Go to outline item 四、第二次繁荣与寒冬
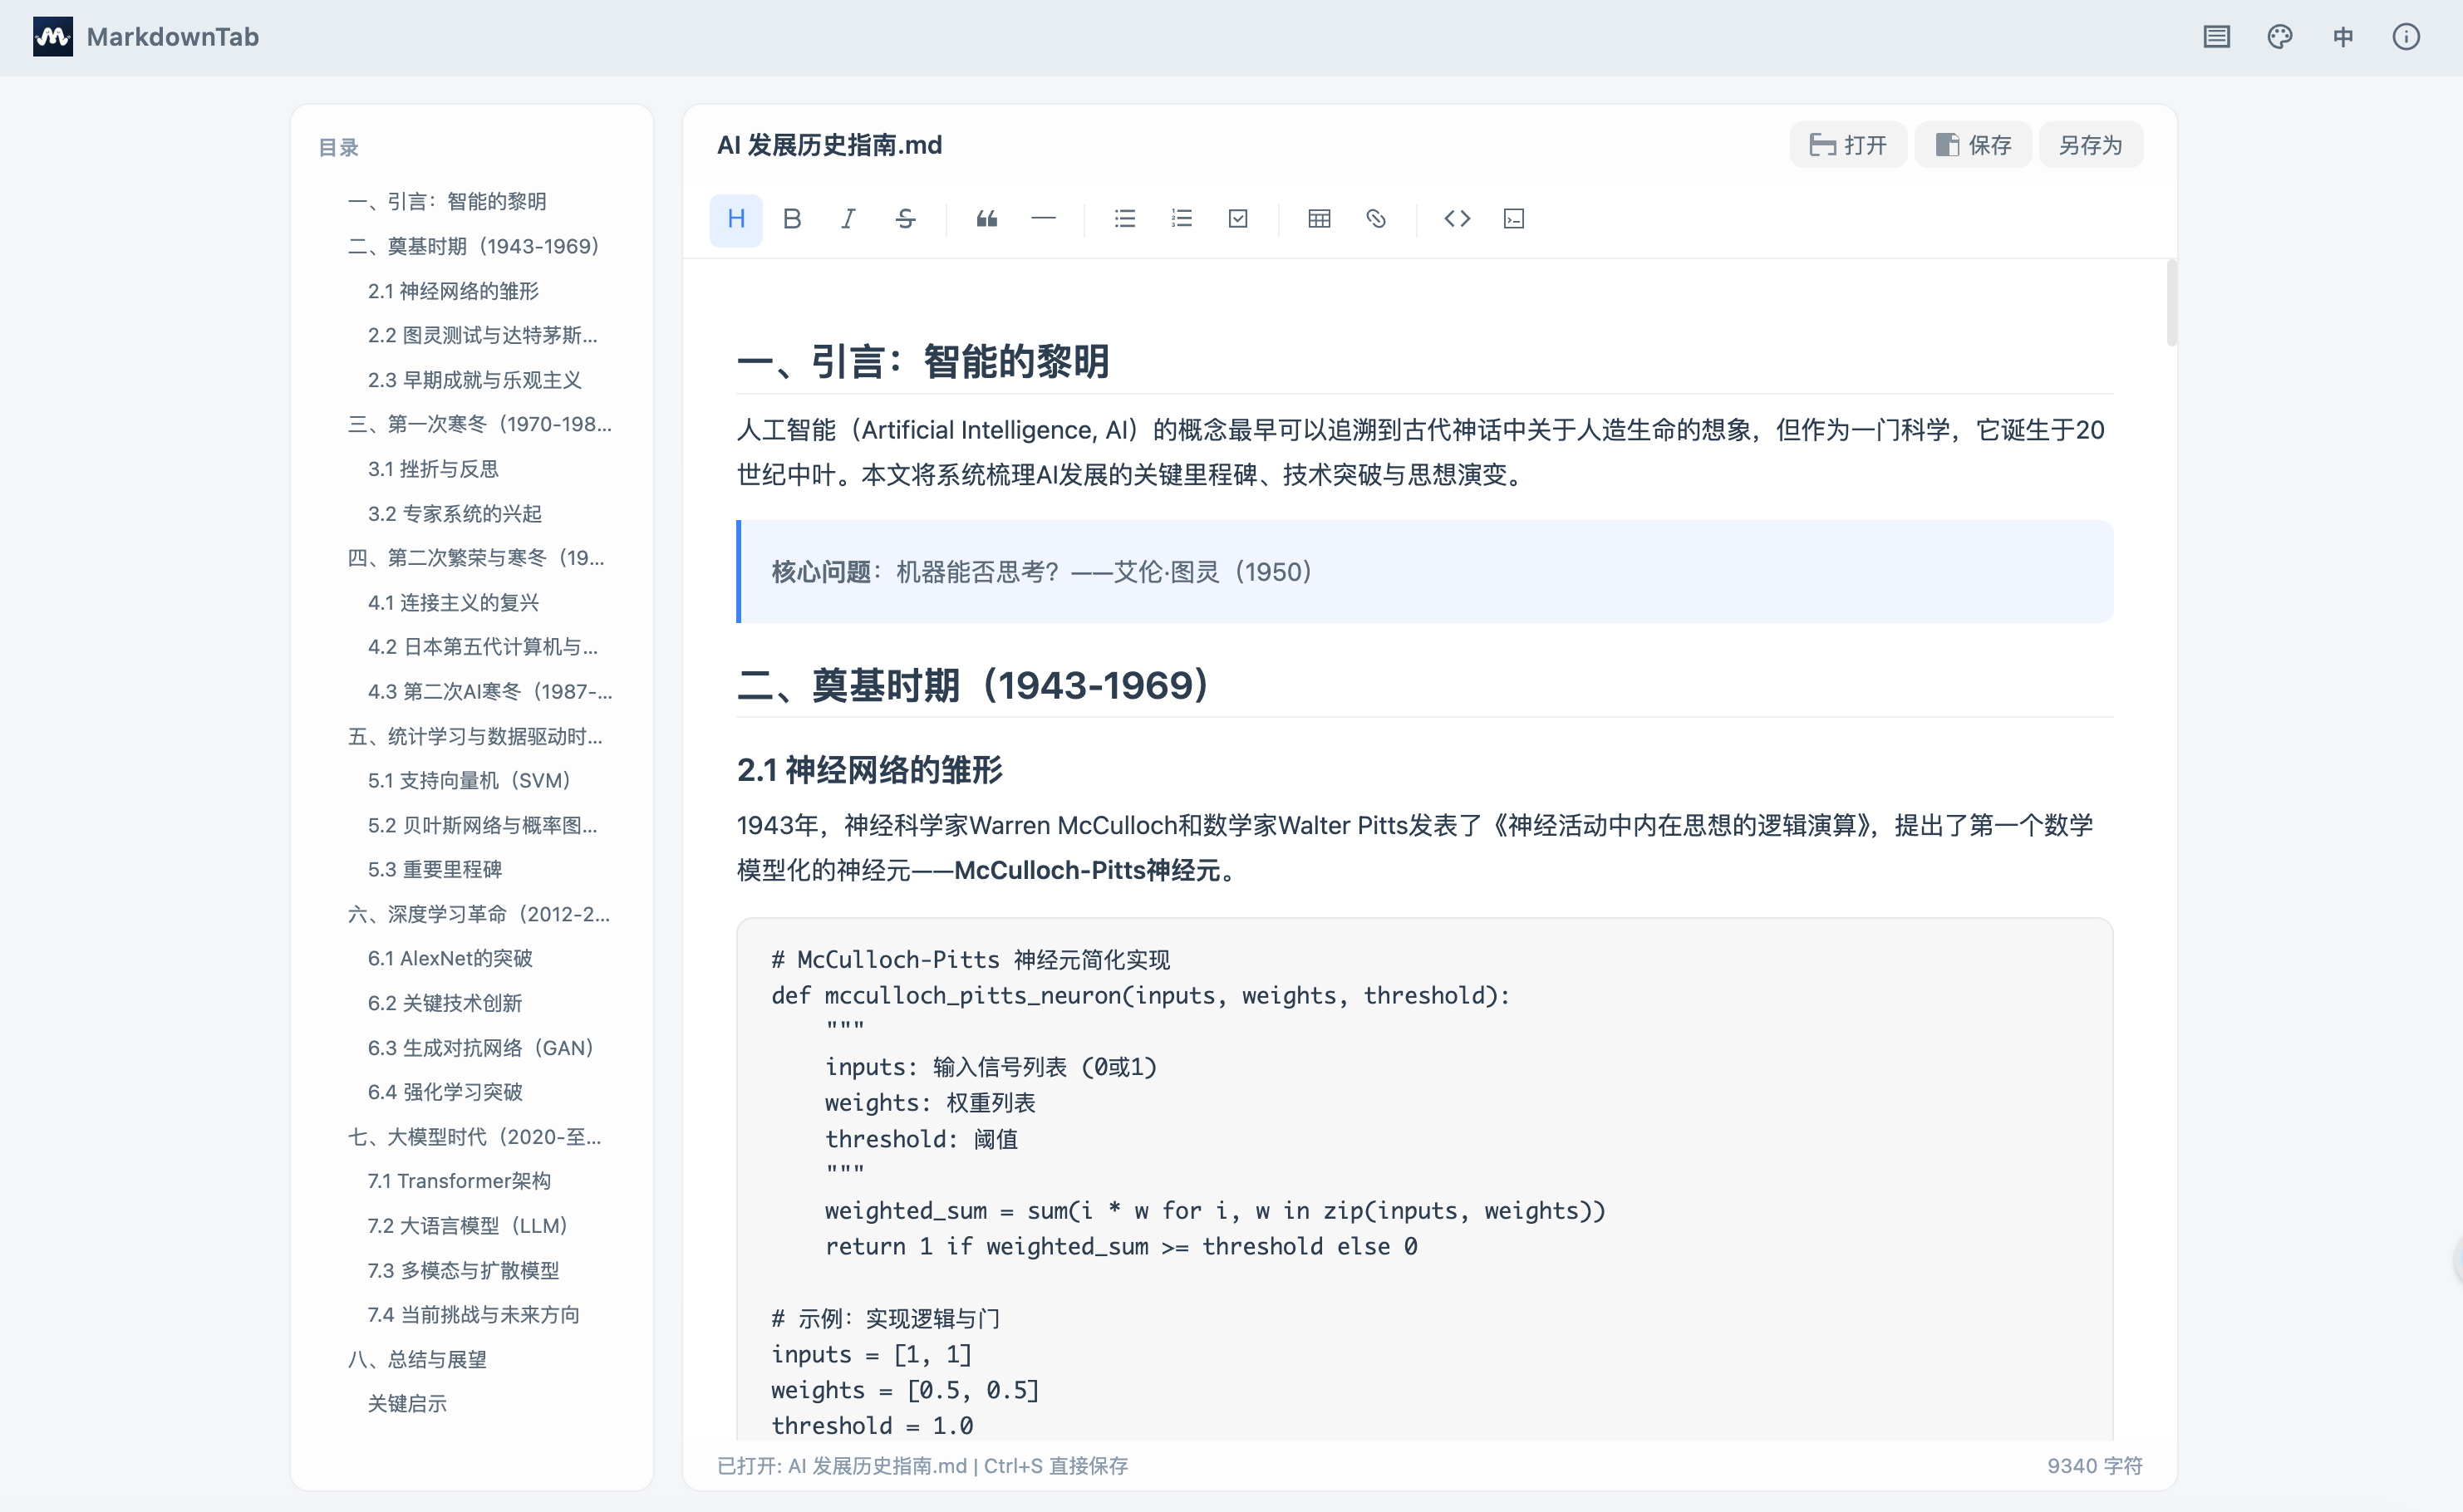 coord(476,558)
